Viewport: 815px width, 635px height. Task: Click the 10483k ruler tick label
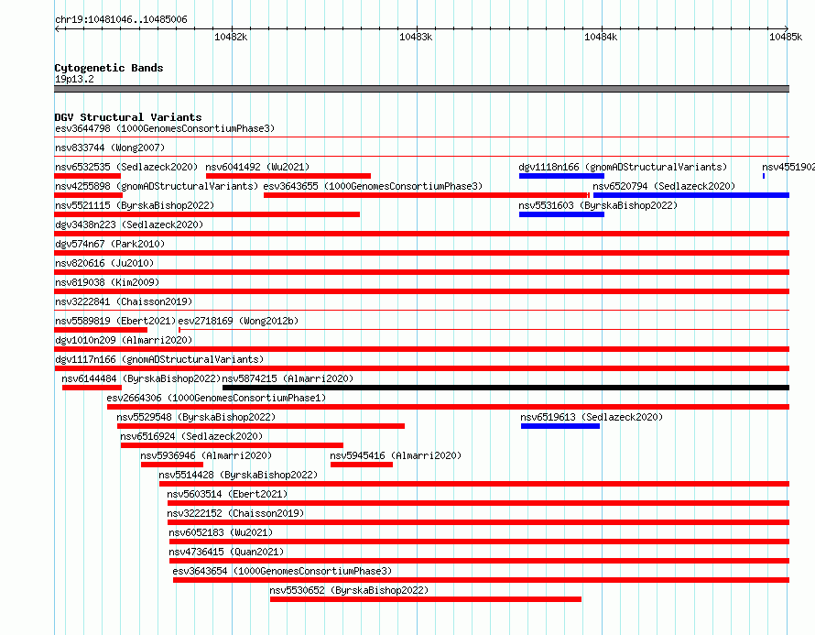(x=416, y=37)
